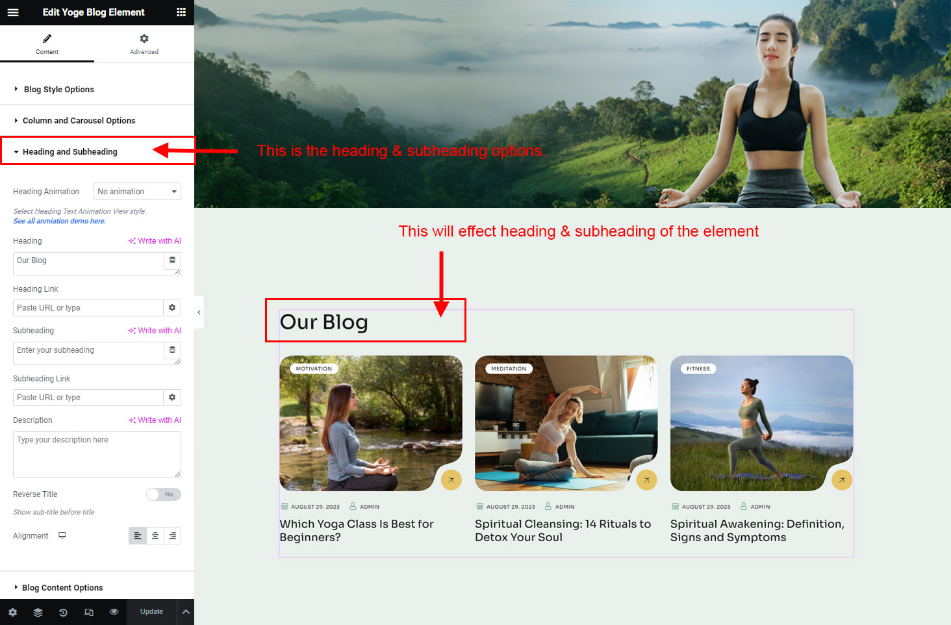Click the Update button

pyautogui.click(x=151, y=612)
